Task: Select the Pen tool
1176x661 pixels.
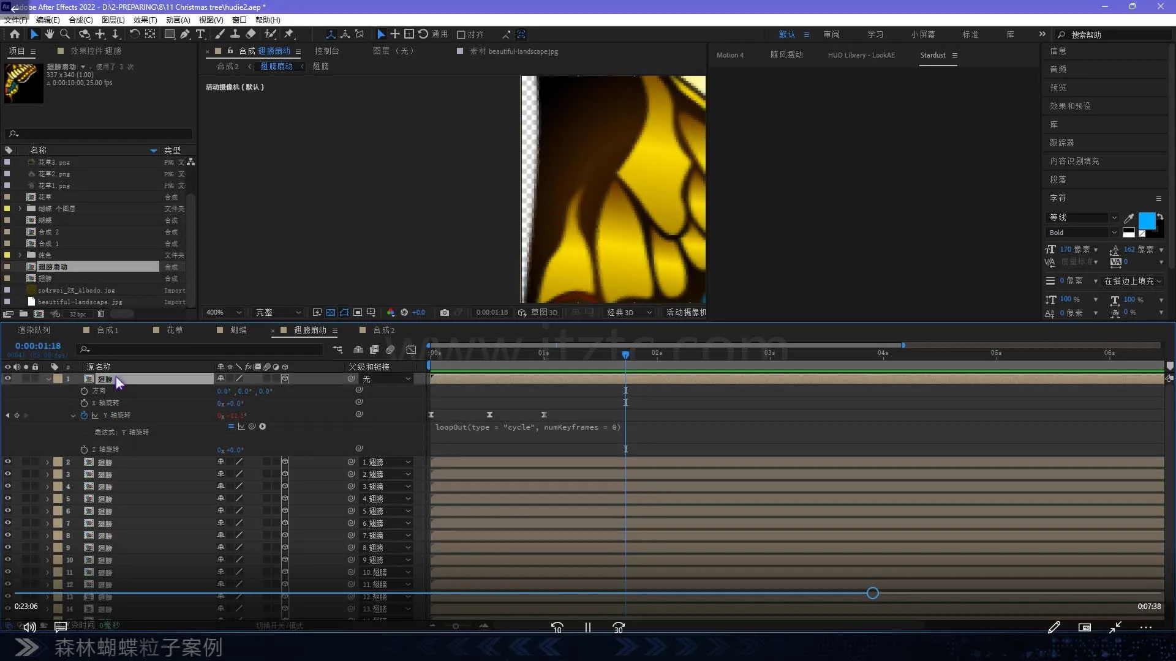Action: click(185, 34)
